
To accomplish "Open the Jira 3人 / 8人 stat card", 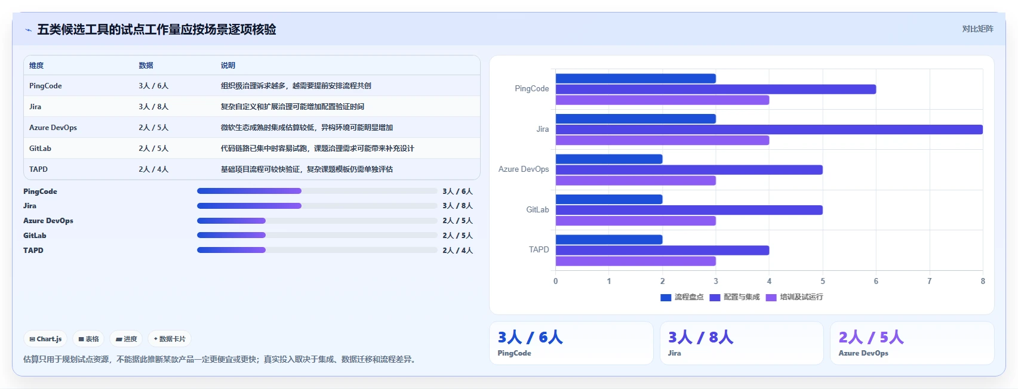I will click(x=742, y=343).
